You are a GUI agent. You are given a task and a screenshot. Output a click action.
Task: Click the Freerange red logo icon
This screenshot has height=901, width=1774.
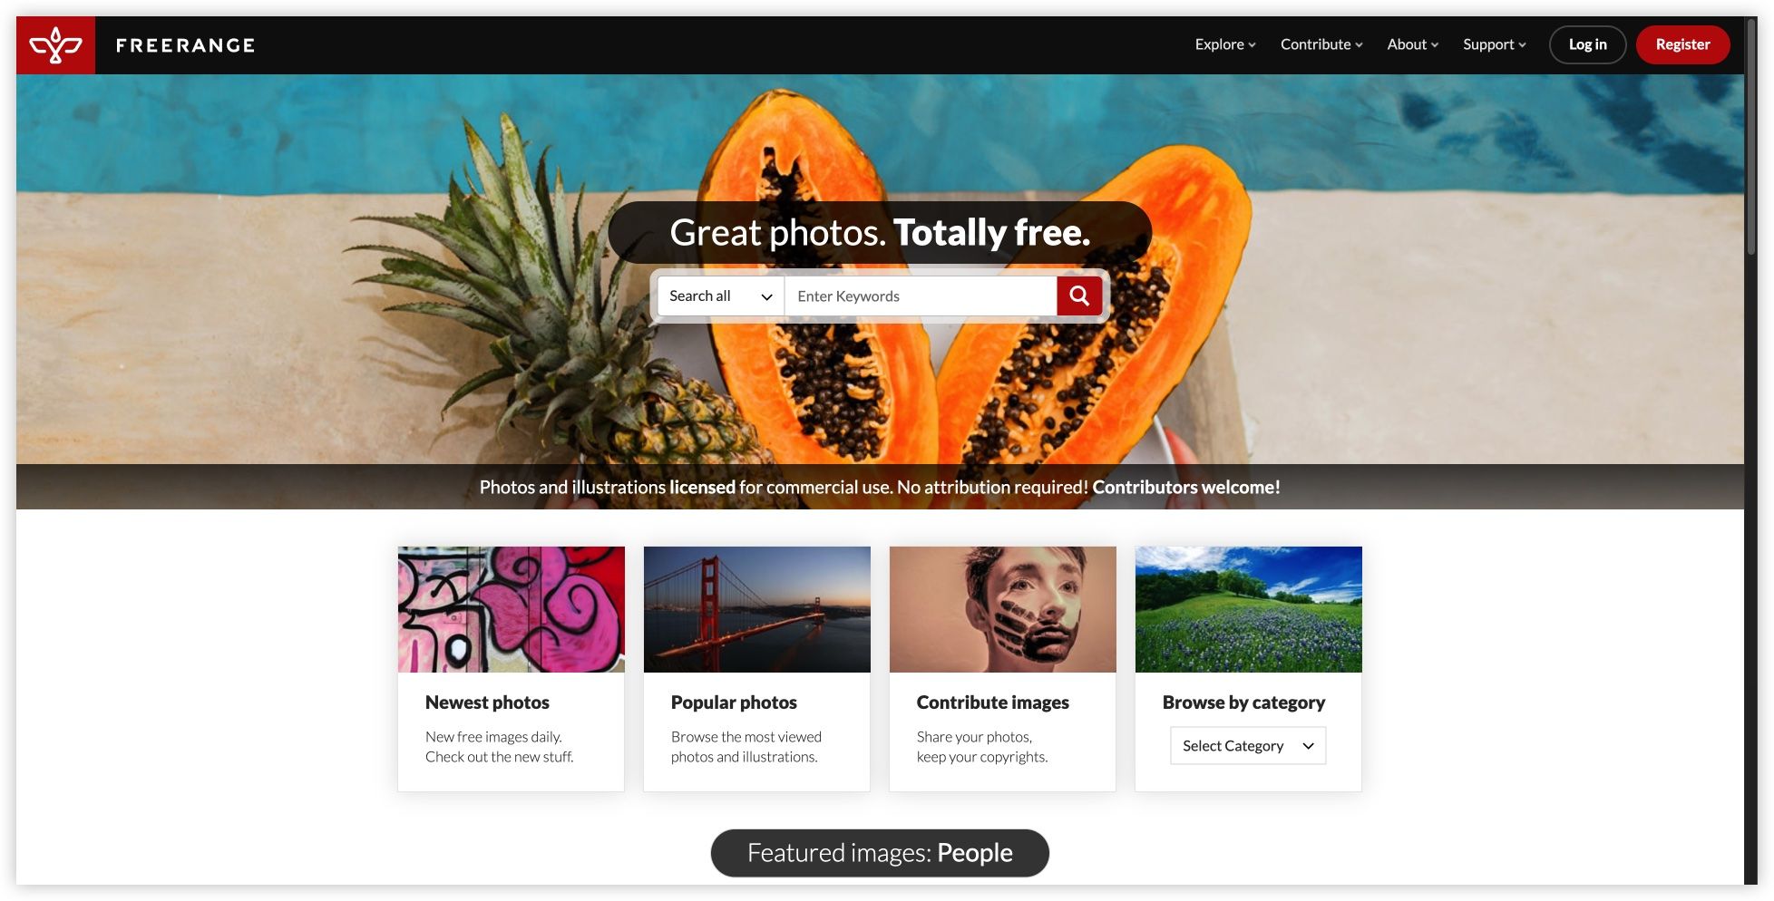pos(55,45)
